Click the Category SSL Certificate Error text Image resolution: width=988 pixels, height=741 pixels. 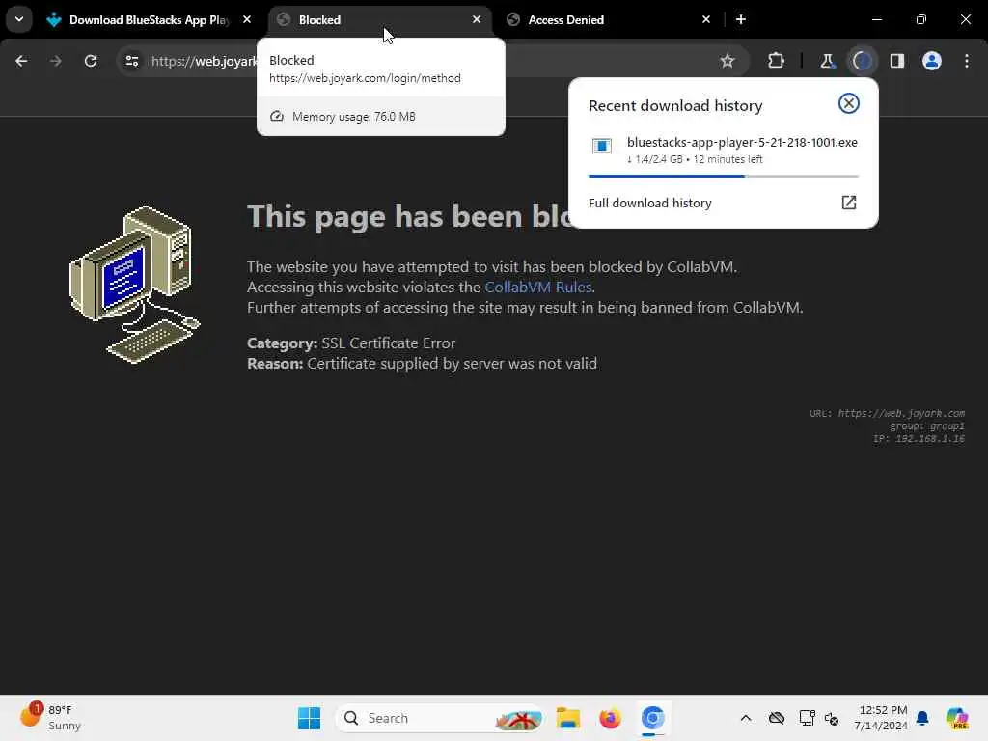[x=351, y=343]
